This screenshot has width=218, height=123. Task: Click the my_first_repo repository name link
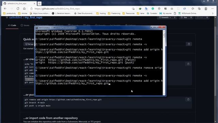pos(33,17)
